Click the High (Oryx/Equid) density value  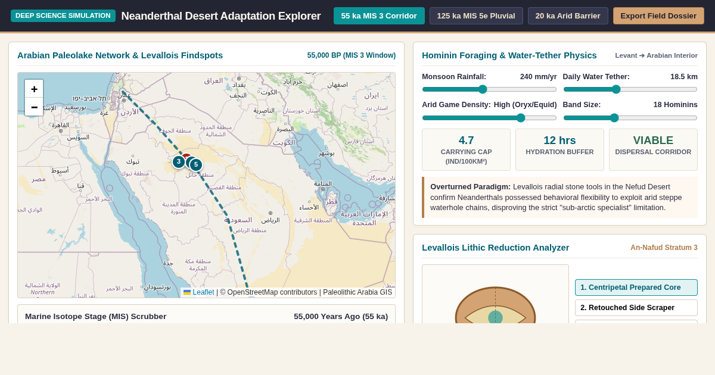526,105
